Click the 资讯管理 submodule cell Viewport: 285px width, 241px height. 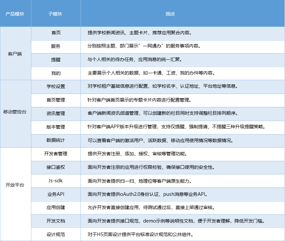coord(56,113)
